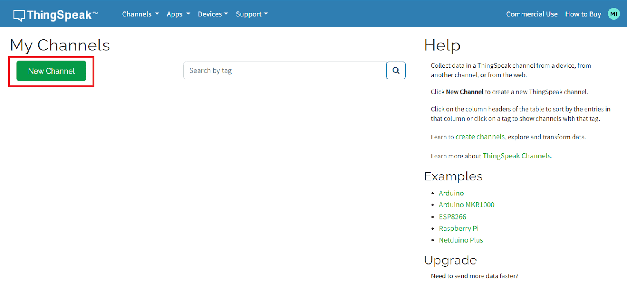Screen dimensions: 627x288
Task: Open the MI user avatar menu
Action: tap(613, 14)
